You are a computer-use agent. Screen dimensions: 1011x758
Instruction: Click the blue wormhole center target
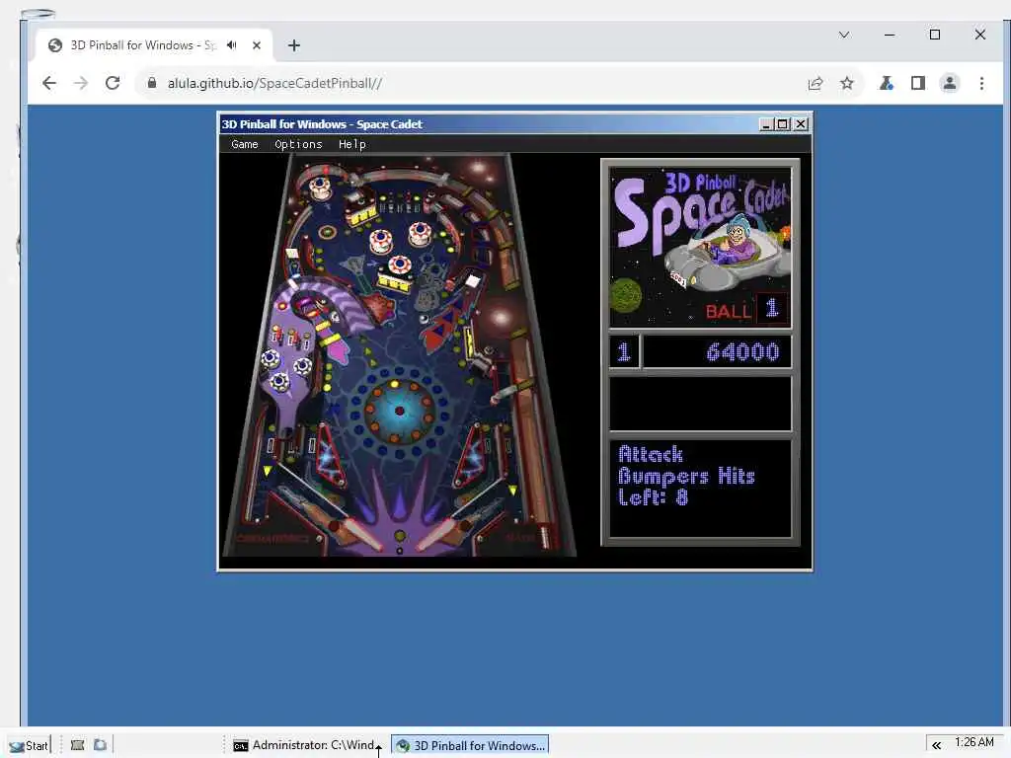click(400, 411)
